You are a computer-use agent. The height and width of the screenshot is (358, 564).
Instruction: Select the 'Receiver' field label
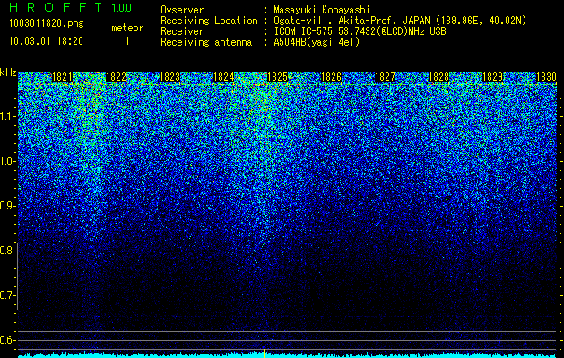click(x=182, y=31)
